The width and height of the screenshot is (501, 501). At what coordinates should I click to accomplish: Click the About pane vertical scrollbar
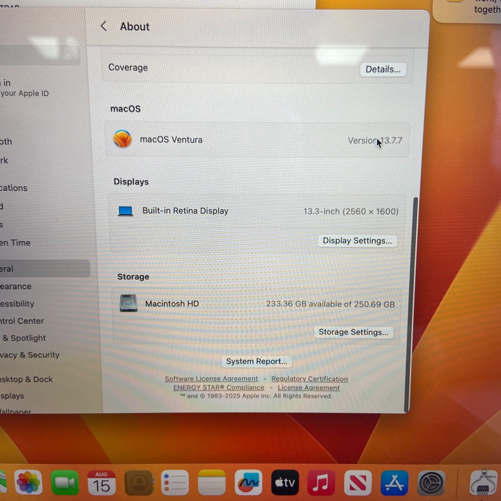coord(411,305)
